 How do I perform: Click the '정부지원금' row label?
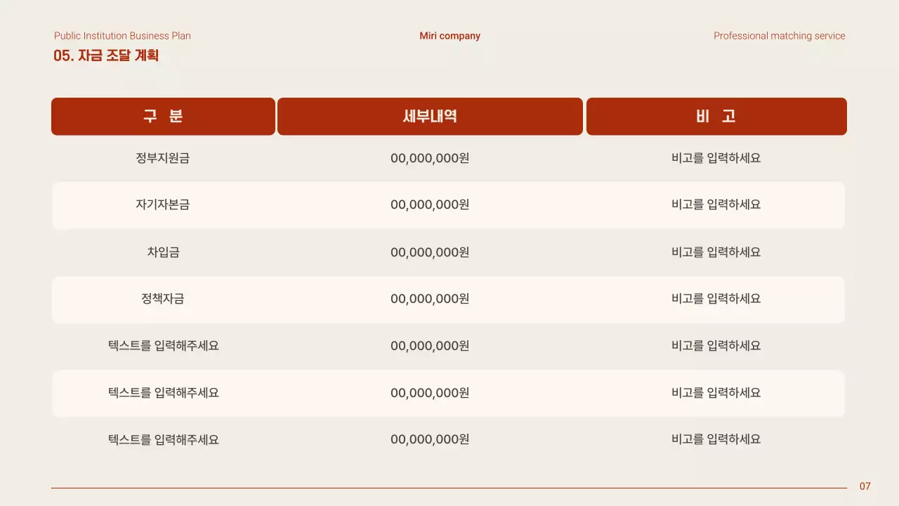pyautogui.click(x=163, y=158)
